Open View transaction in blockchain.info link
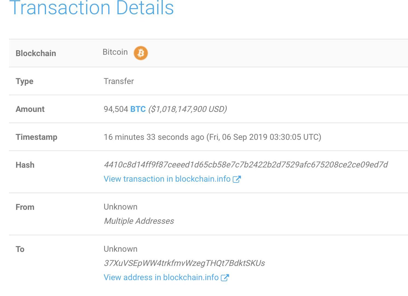The width and height of the screenshot is (408, 296). 167,179
